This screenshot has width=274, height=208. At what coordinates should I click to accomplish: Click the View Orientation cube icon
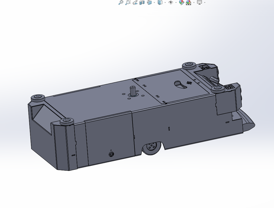pos(149,2)
